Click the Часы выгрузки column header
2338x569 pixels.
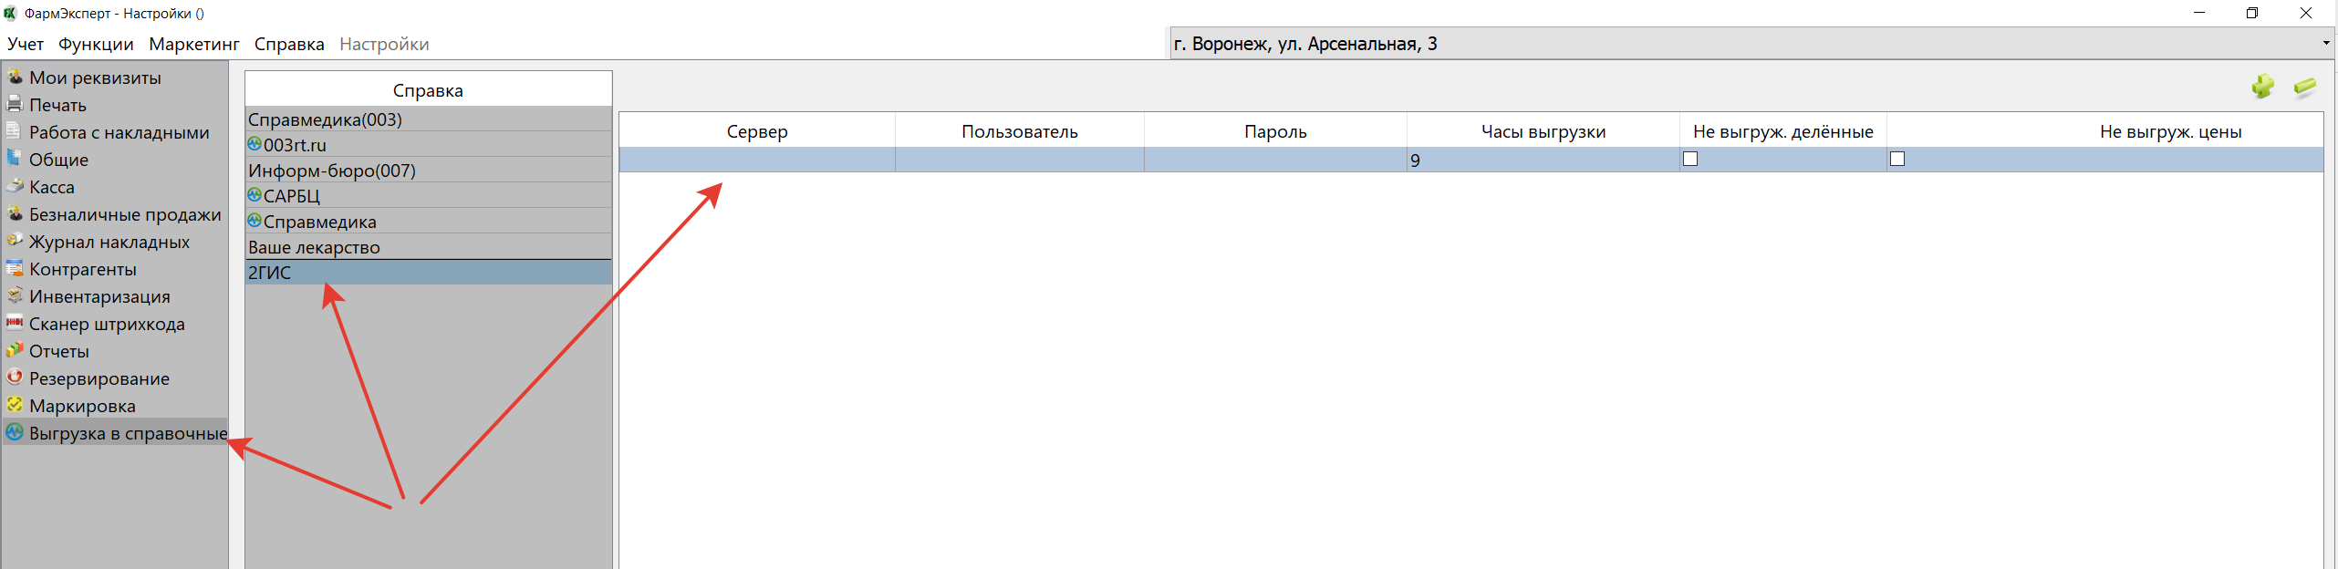point(1543,131)
